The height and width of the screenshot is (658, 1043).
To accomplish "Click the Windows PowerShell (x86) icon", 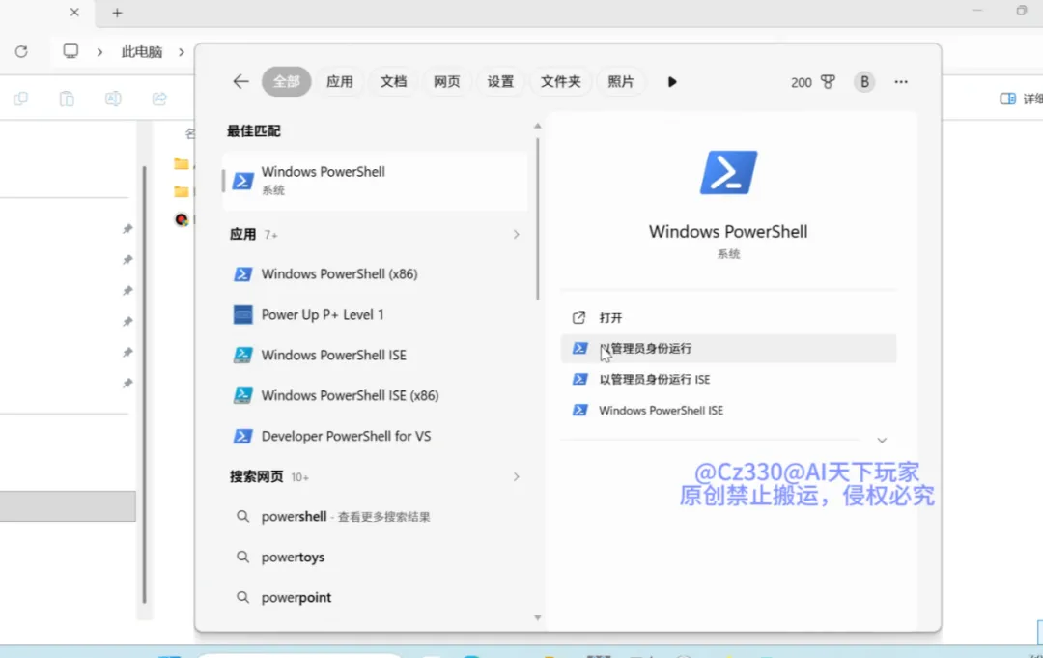I will point(242,274).
